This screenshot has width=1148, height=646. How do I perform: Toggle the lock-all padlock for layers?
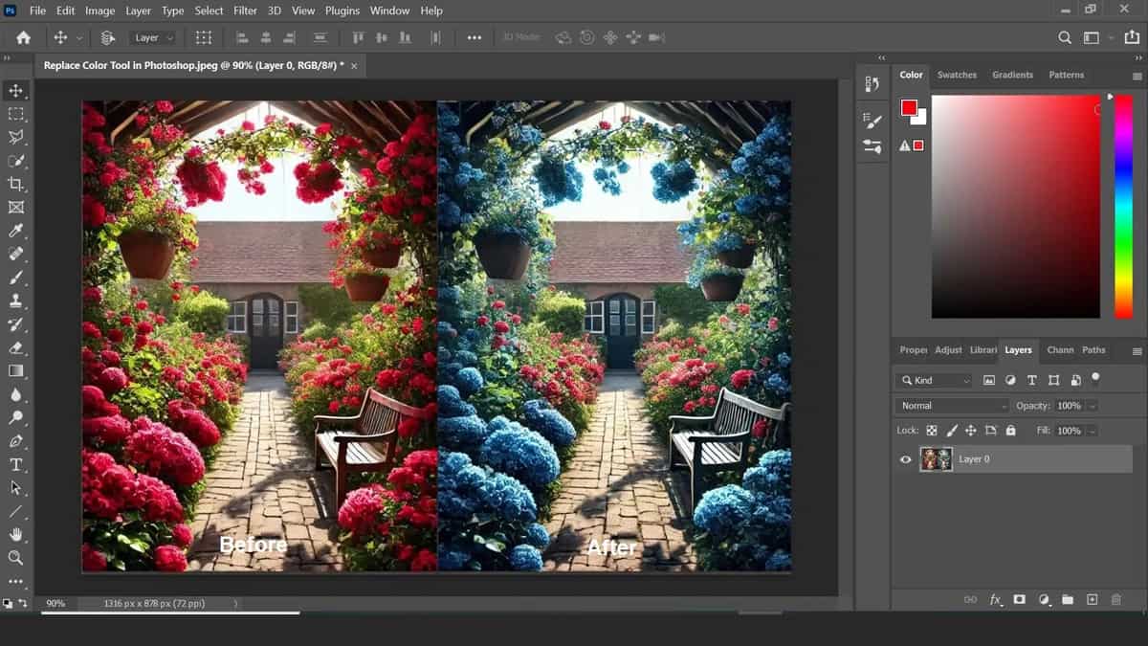[x=1011, y=430]
